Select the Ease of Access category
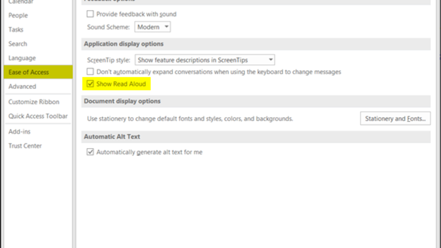This screenshot has width=441, height=248. point(29,72)
